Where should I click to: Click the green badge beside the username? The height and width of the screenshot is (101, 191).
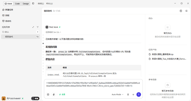pyautogui.click(x=23, y=99)
